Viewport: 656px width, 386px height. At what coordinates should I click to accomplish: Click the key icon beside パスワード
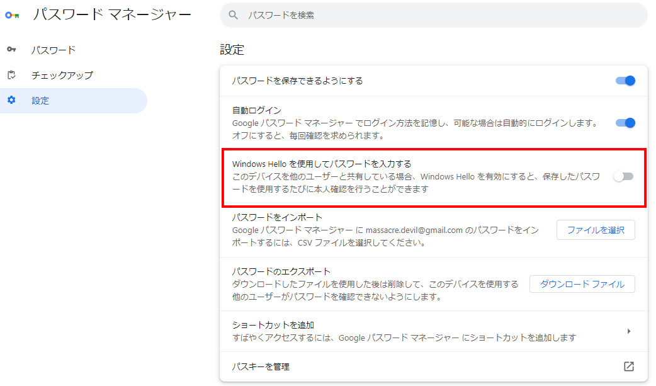click(x=11, y=50)
